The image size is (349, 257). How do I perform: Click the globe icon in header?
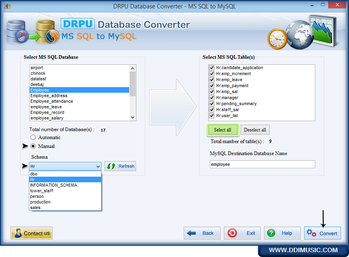pyautogui.click(x=300, y=35)
